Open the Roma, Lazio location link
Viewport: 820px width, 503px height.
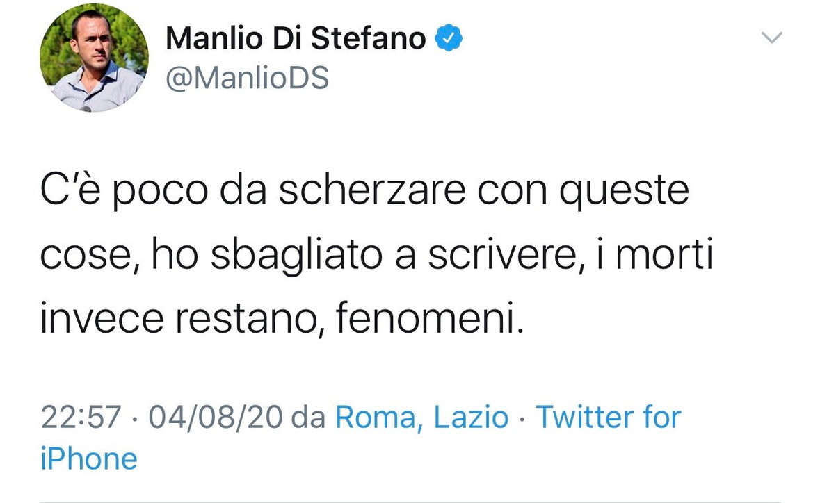(x=421, y=418)
